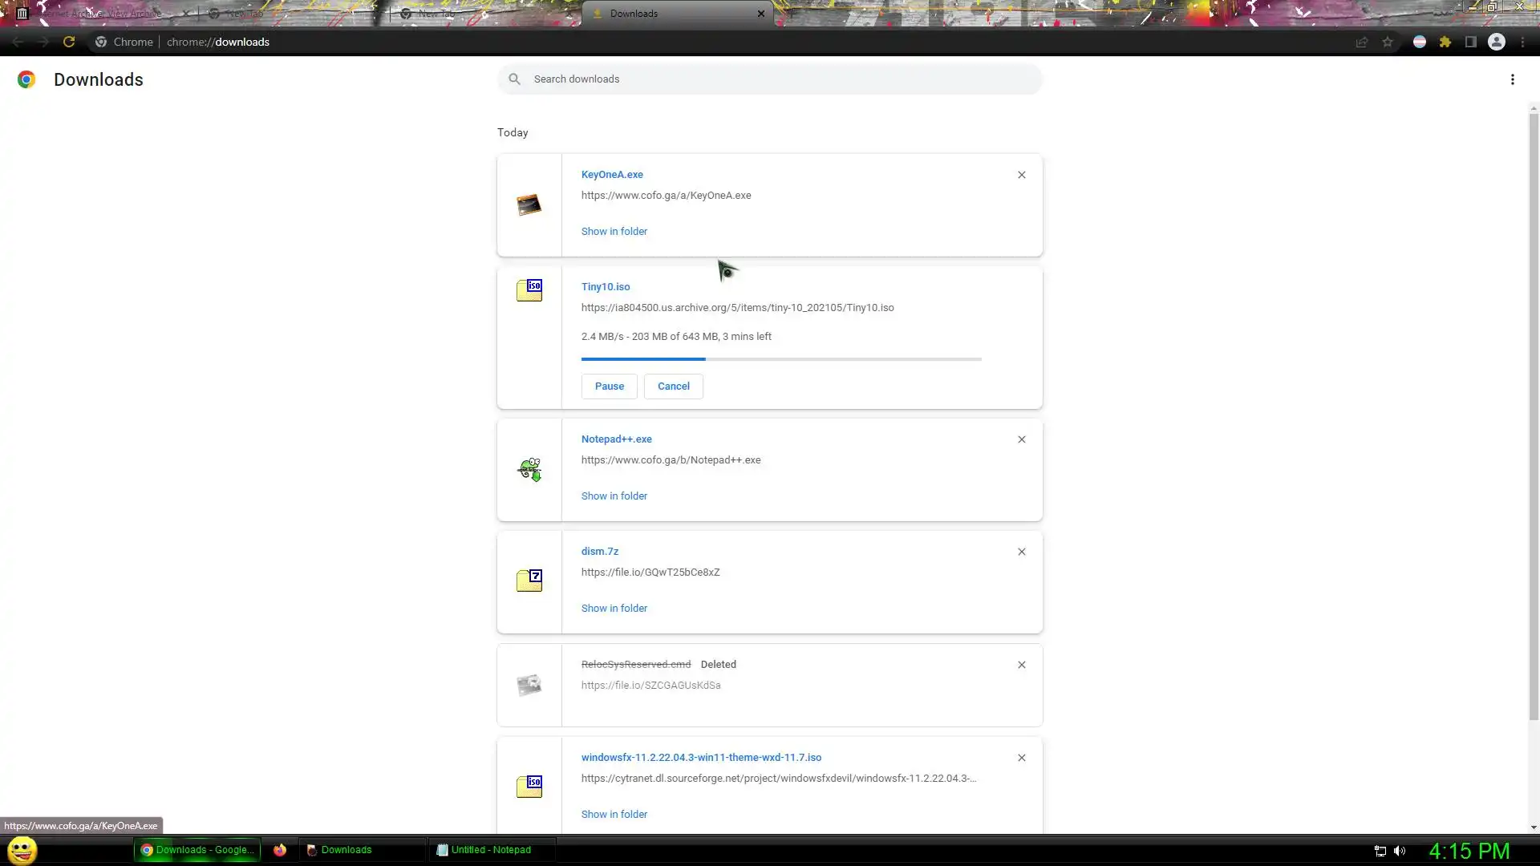
Task: Open the side panel icon
Action: pyautogui.click(x=1471, y=42)
